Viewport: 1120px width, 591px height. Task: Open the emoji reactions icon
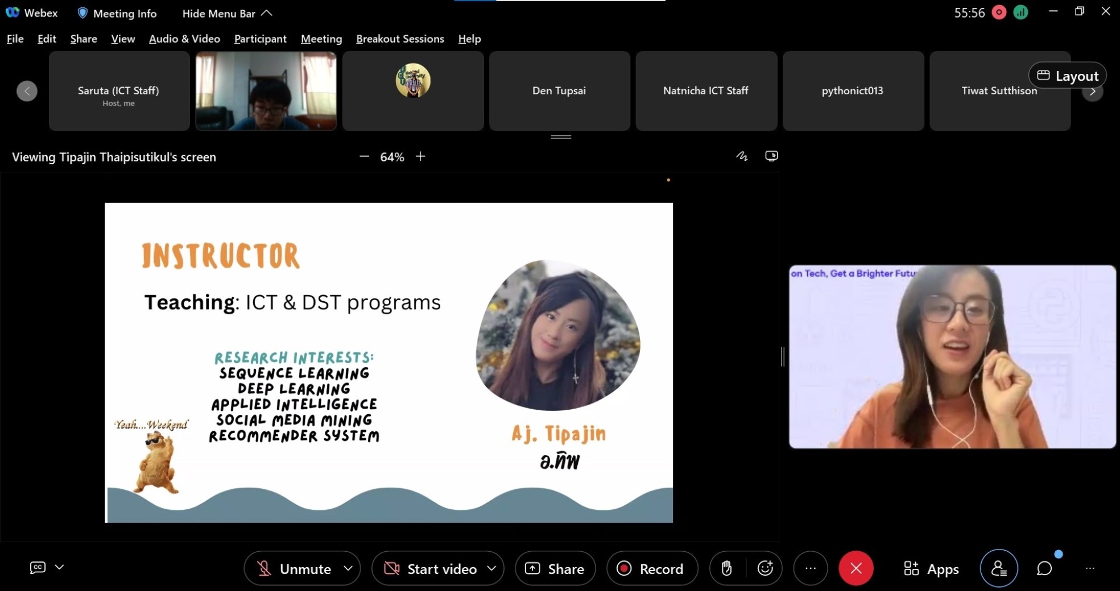coord(765,568)
